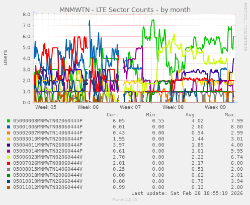Select legend label 05003010MNMWTN20060444P
Screen dimensions: 250x205
[48, 139]
